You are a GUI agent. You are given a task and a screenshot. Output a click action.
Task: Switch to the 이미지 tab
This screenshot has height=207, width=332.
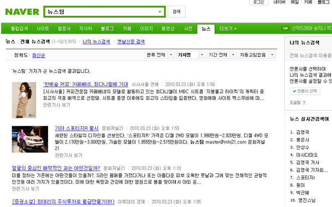[146, 29]
